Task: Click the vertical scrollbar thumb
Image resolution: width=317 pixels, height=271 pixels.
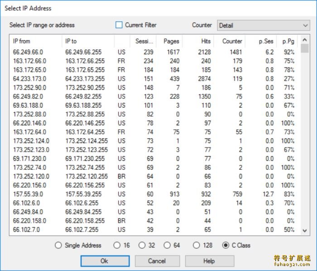Action: click(x=305, y=49)
